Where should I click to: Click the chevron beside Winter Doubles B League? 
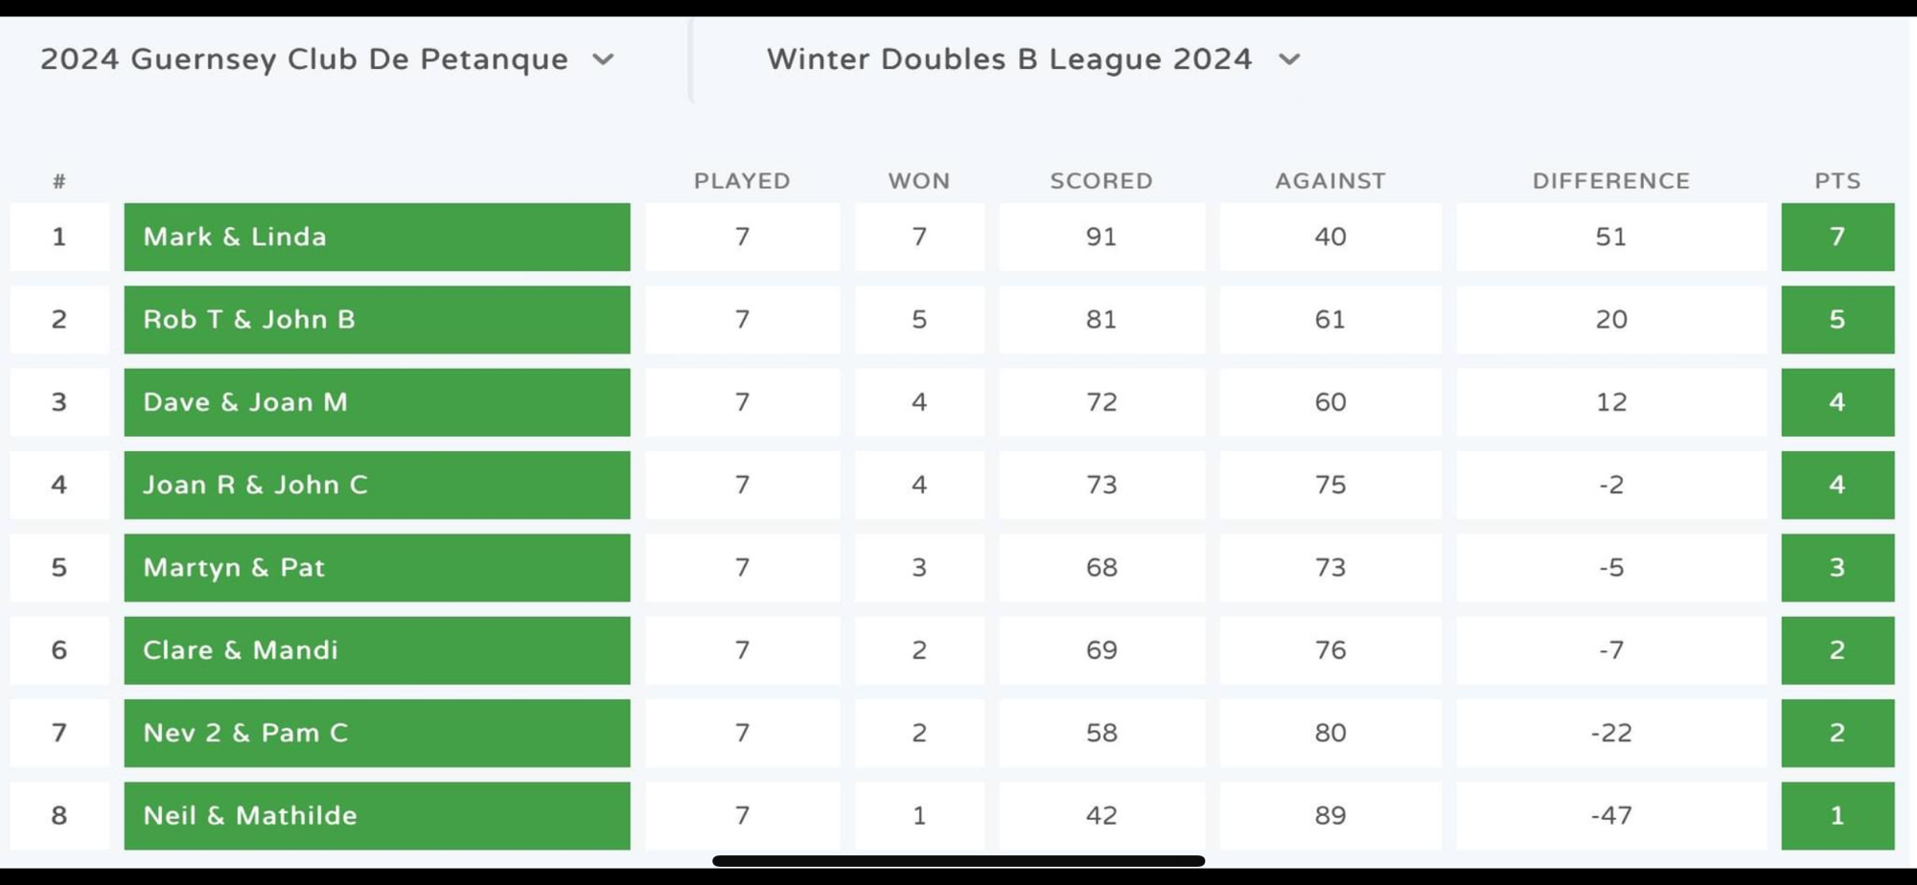coord(1289,59)
